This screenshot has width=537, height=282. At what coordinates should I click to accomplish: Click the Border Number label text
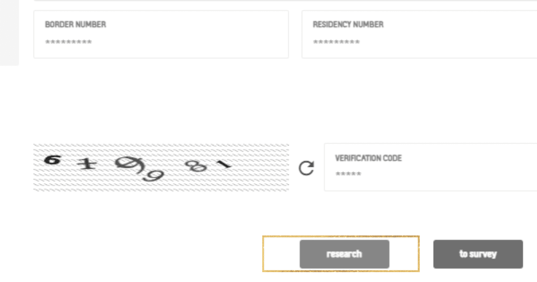tap(76, 25)
